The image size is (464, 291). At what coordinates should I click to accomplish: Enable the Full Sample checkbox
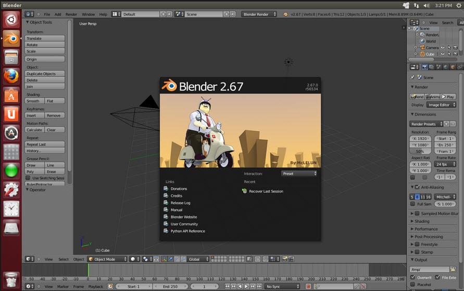[x=412, y=204]
